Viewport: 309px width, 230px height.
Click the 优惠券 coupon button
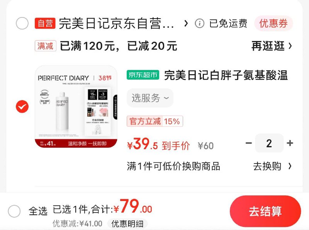coord(273,24)
